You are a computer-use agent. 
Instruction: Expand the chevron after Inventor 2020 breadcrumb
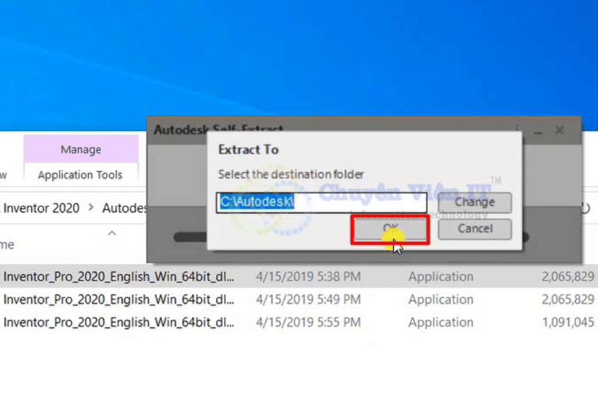click(x=90, y=208)
